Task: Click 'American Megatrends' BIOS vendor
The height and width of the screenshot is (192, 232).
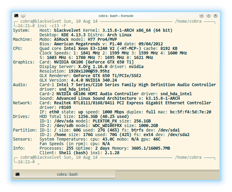Action: coord(77,44)
